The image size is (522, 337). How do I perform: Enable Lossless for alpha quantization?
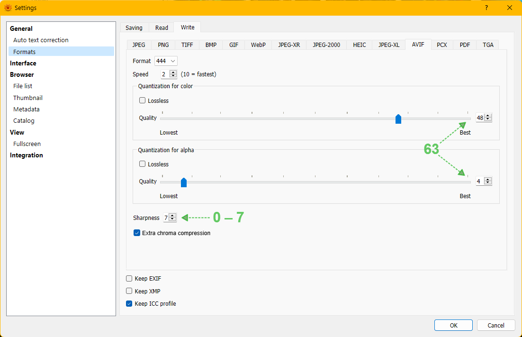(143, 164)
